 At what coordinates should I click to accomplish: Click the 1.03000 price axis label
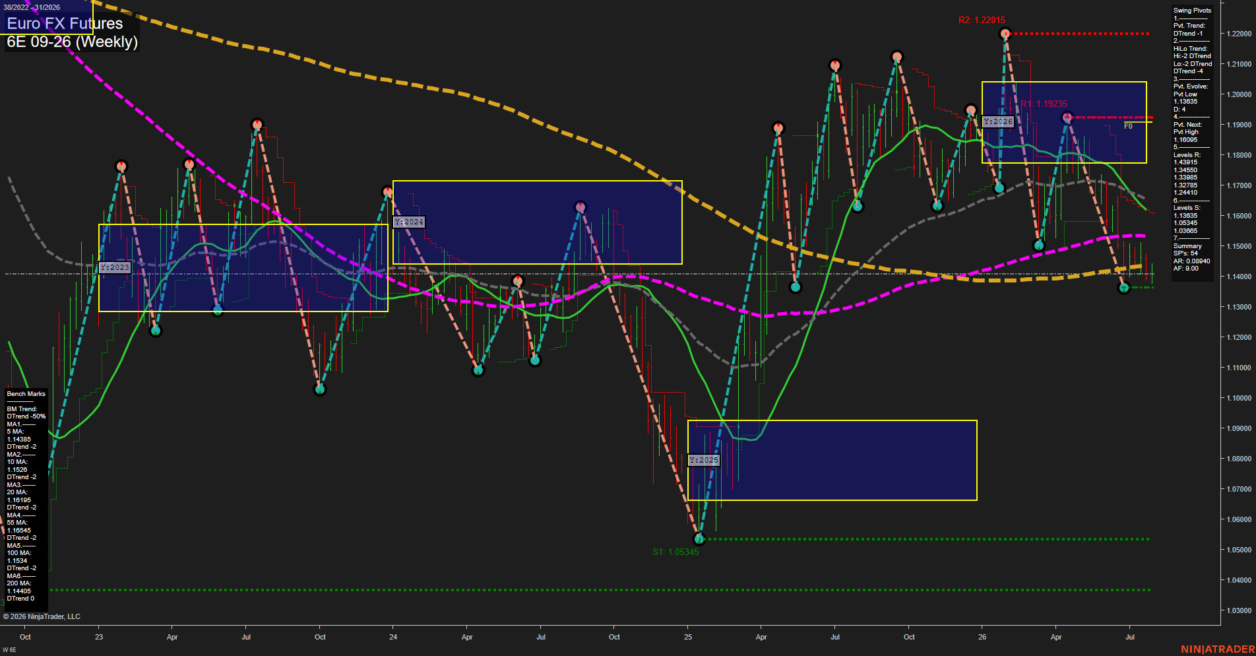click(1239, 610)
